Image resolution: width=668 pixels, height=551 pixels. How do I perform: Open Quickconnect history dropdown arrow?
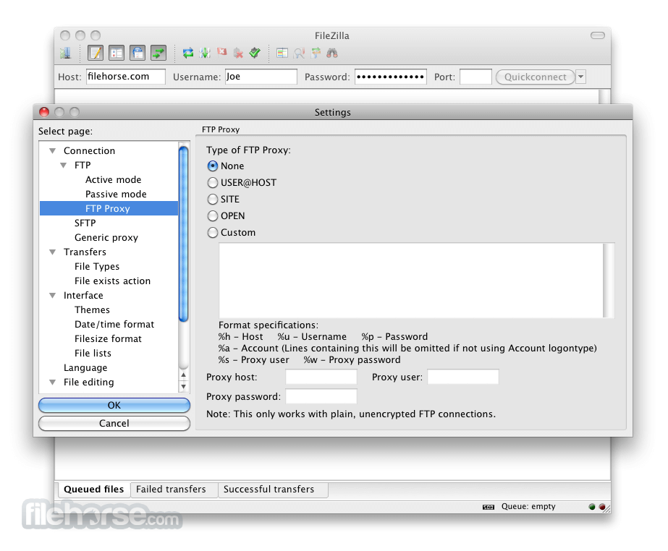pos(580,77)
